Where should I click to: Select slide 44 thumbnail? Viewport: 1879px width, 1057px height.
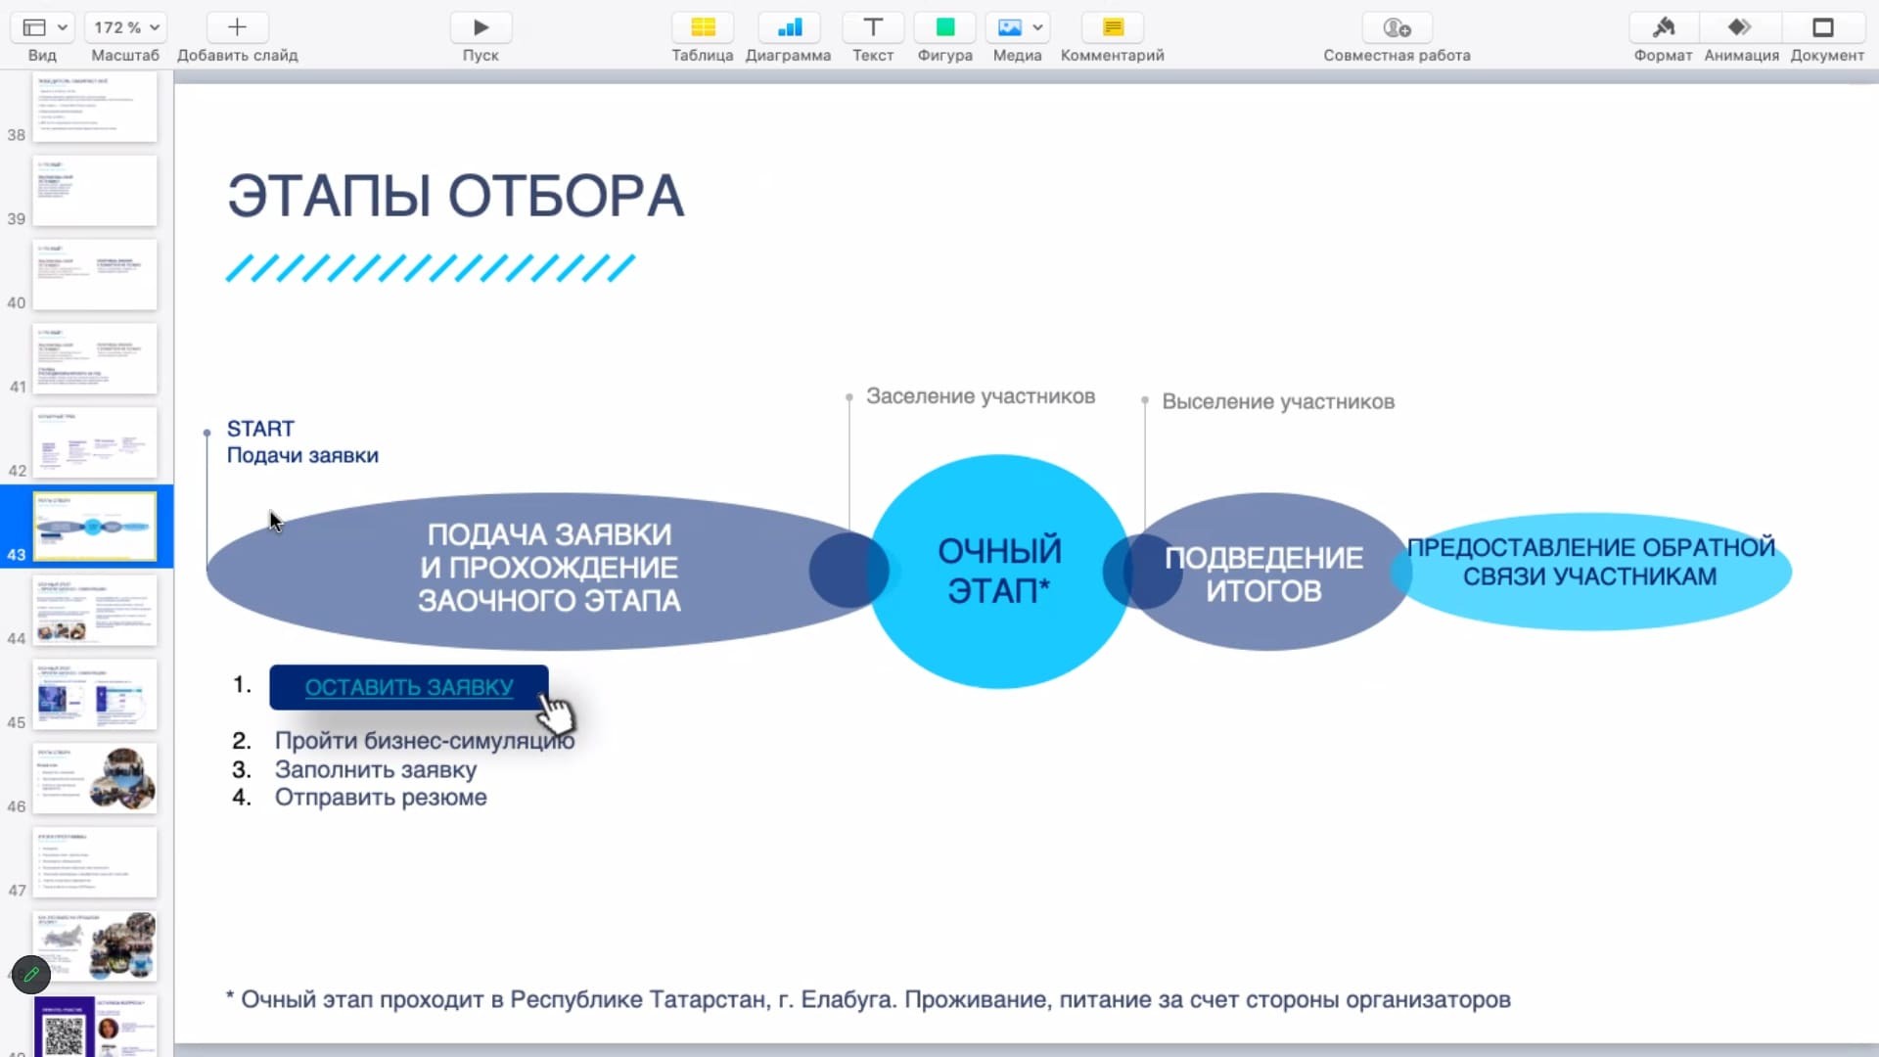coord(95,611)
